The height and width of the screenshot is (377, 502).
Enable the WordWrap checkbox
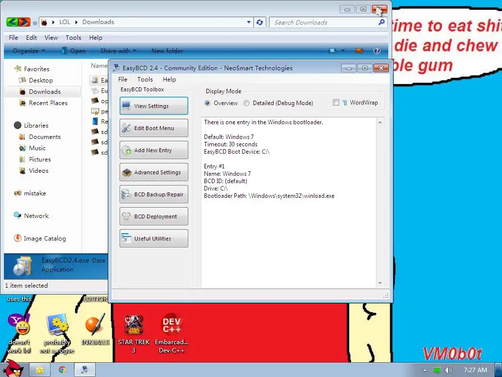(x=336, y=103)
